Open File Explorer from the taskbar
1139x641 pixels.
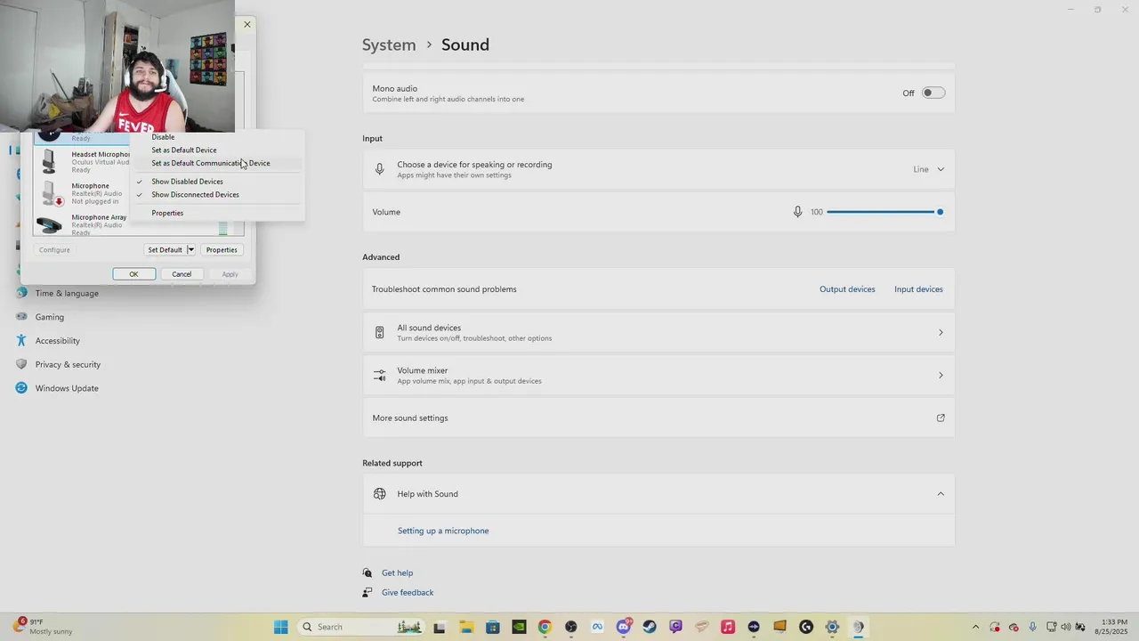point(466,627)
